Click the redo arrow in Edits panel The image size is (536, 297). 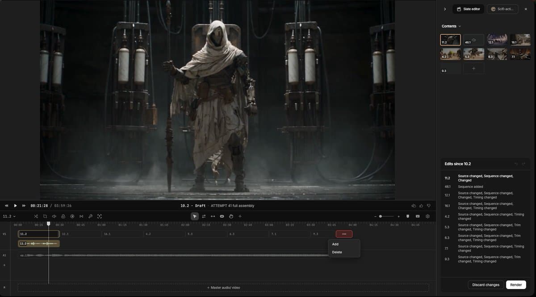click(523, 164)
